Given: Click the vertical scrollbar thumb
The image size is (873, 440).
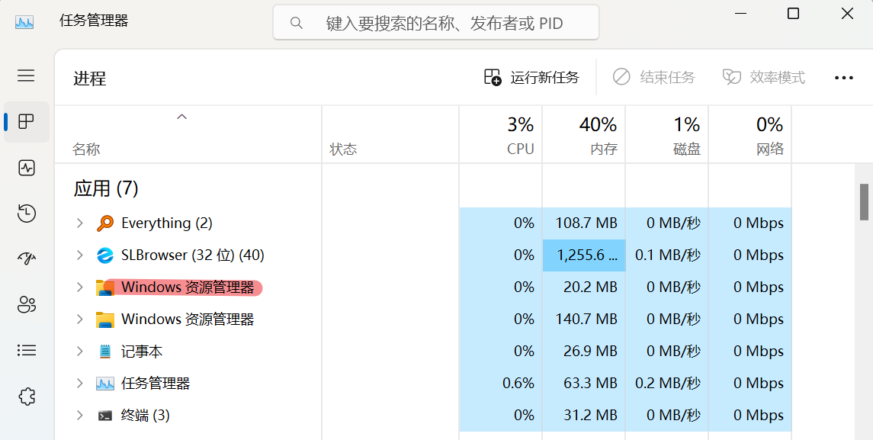Looking at the screenshot, I should 864,201.
